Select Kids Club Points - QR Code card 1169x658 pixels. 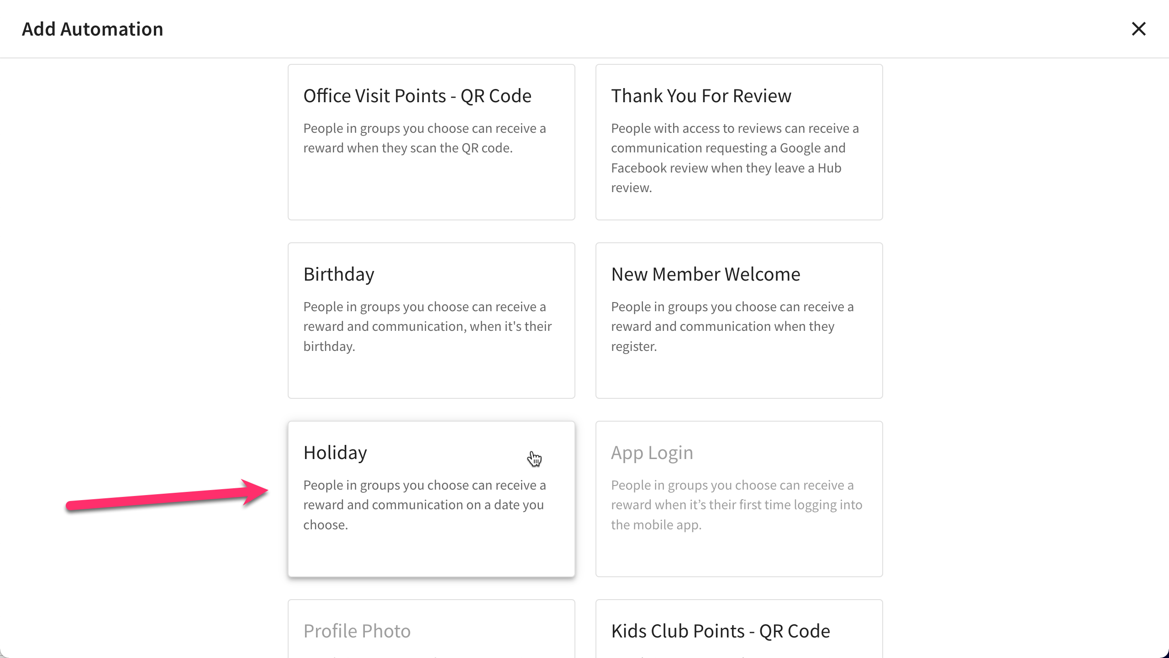click(739, 629)
